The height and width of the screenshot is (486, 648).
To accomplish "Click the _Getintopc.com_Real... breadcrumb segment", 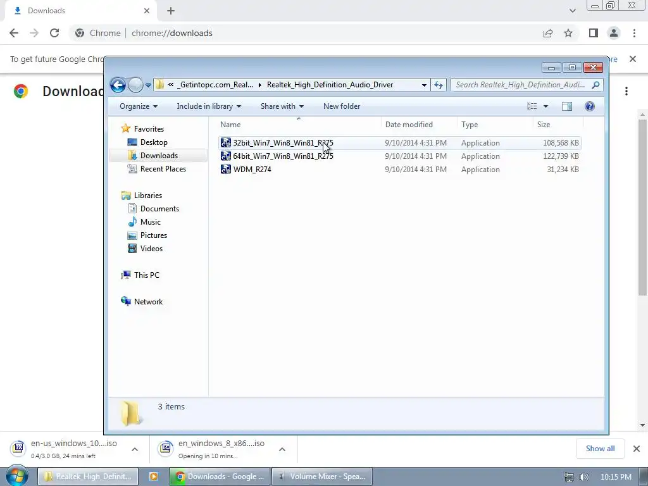I will (x=215, y=85).
